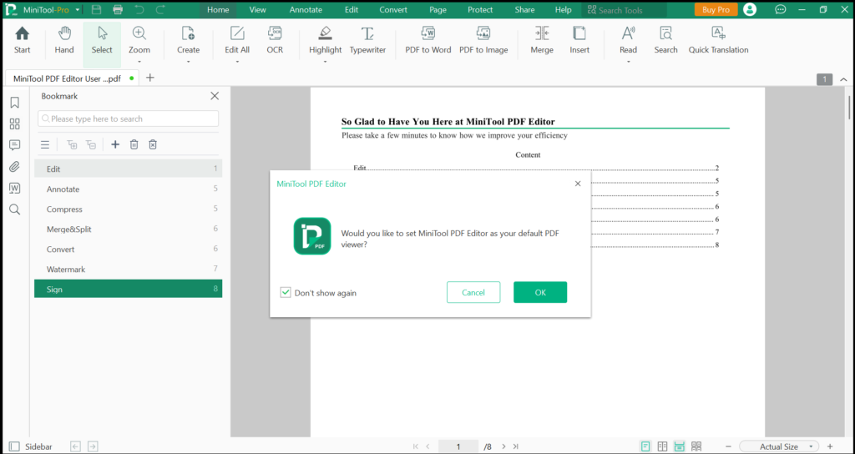Open bookmark list options menu icon
855x454 pixels.
(x=45, y=144)
